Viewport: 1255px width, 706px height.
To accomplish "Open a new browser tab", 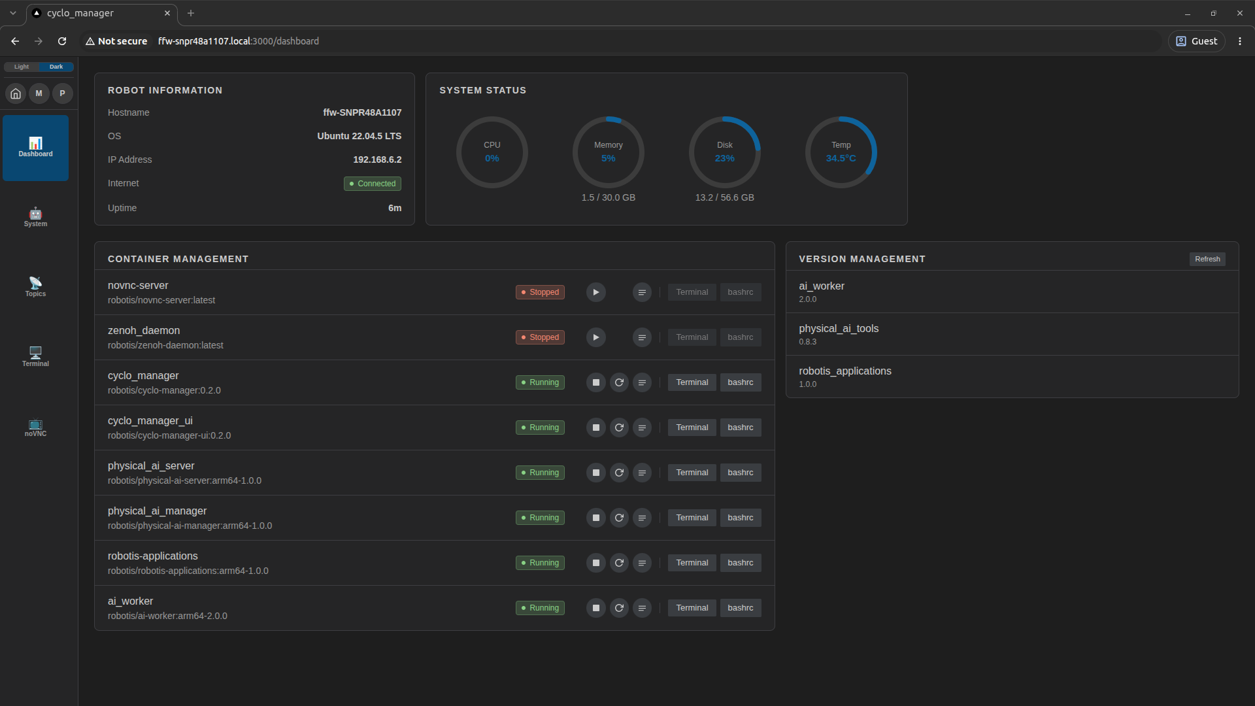I will 191,13.
